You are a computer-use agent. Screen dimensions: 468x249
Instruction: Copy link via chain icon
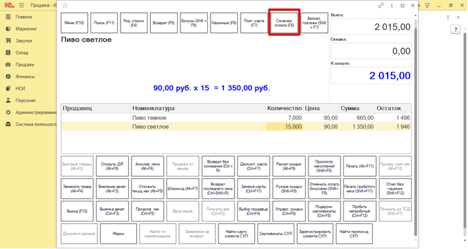(x=381, y=5)
